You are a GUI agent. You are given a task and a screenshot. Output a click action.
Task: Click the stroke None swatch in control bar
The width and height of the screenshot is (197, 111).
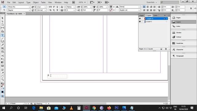click(x=111, y=10)
